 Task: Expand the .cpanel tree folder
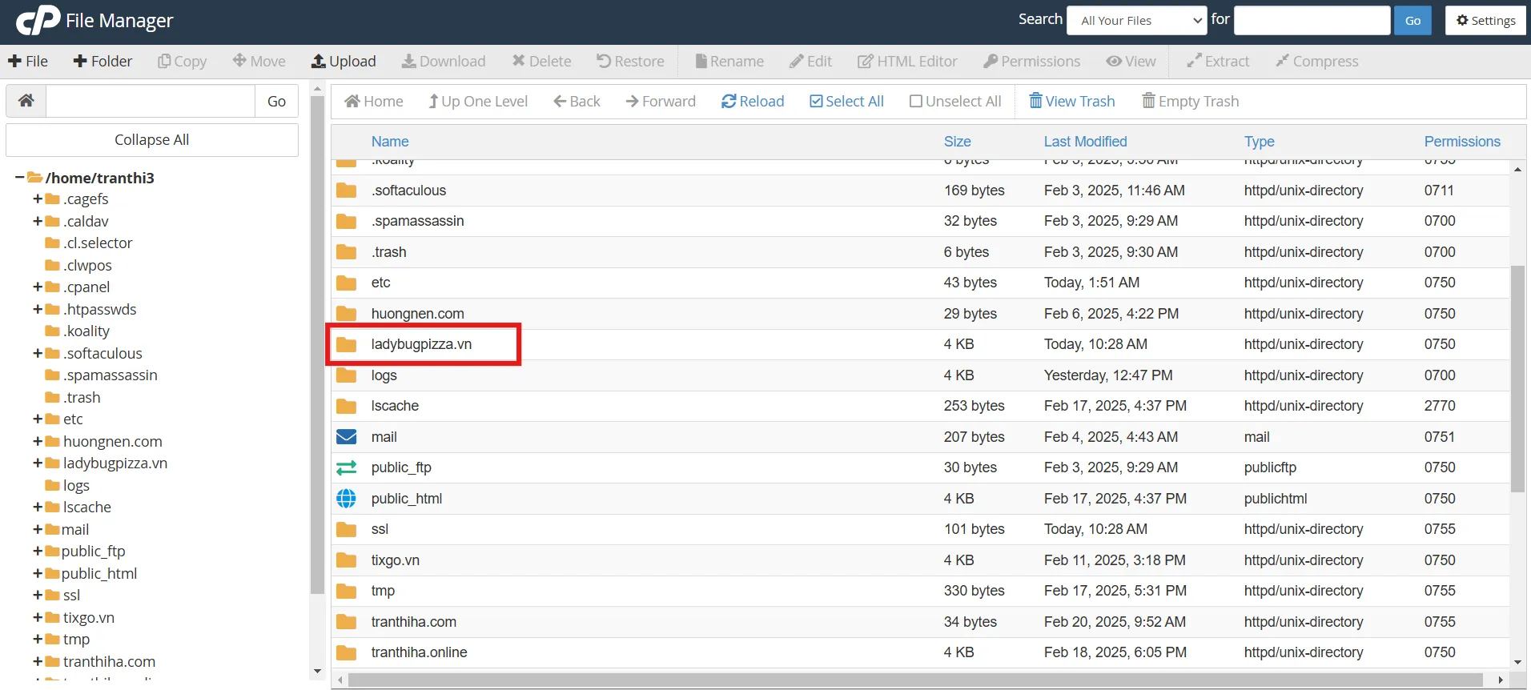point(38,287)
